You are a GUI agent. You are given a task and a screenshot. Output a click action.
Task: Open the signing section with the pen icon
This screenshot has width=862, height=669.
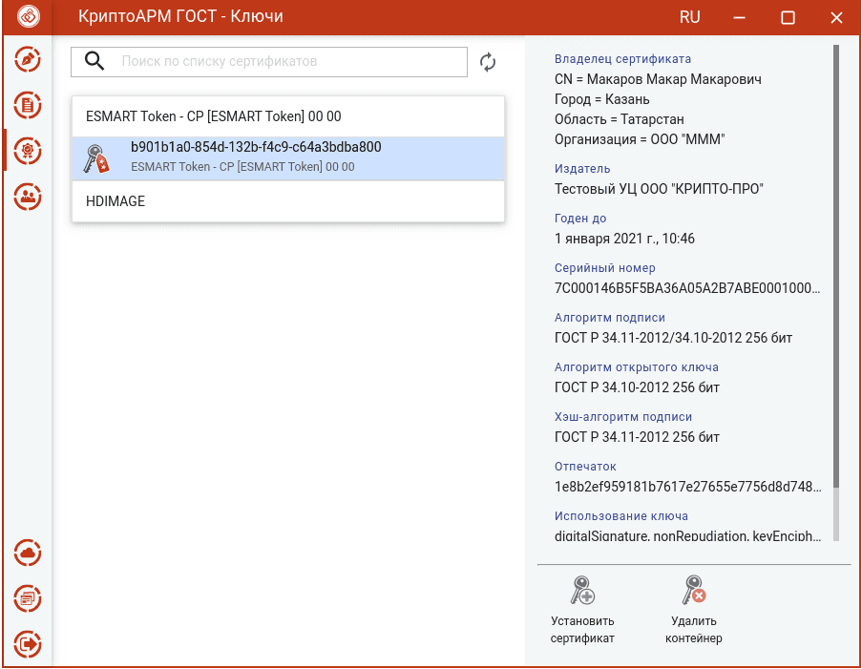[28, 59]
